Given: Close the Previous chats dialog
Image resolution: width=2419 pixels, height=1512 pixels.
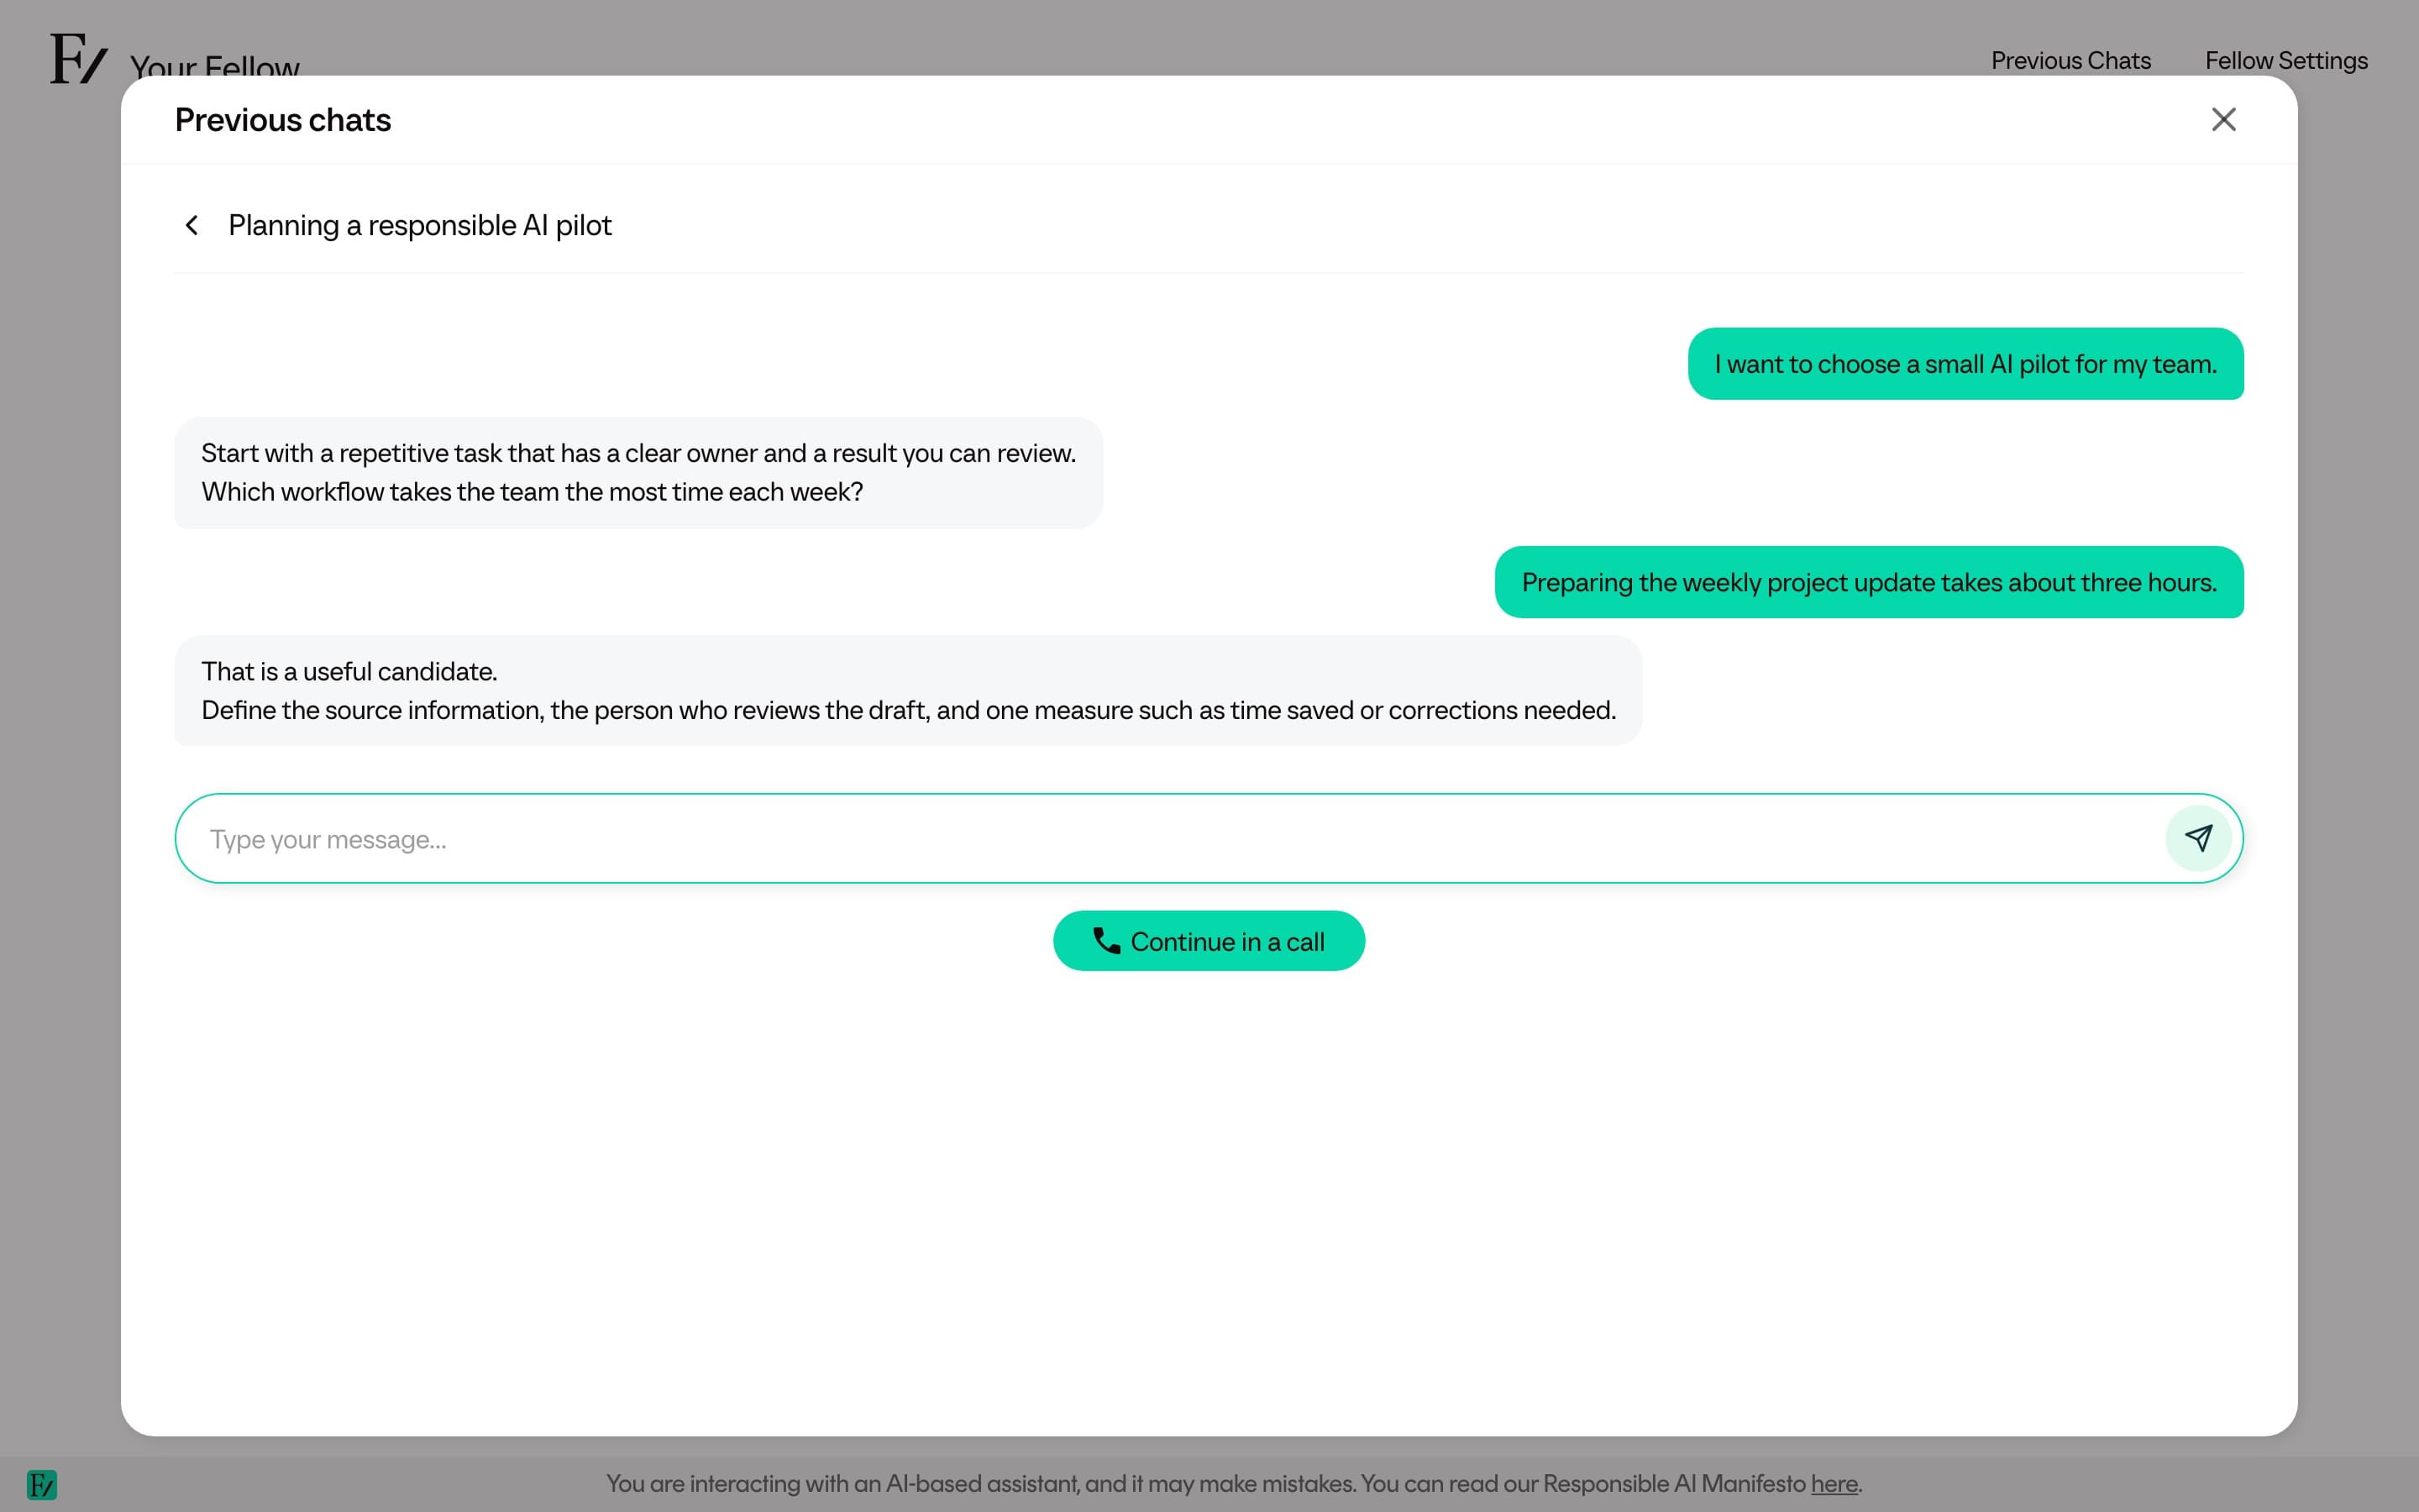Looking at the screenshot, I should (x=2223, y=120).
